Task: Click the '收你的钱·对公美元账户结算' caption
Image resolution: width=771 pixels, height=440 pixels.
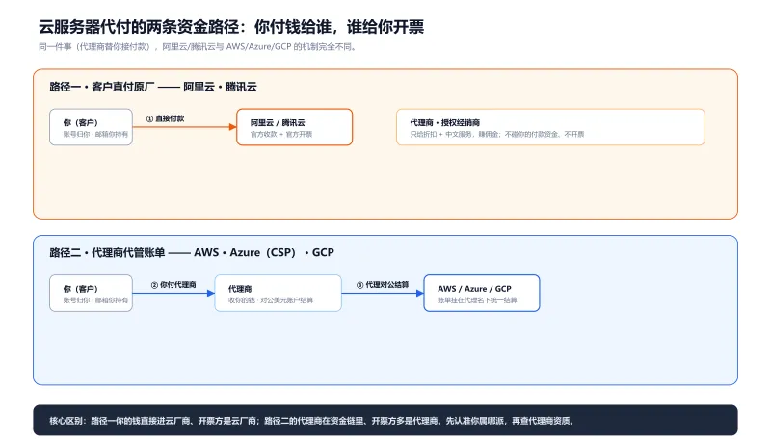Action: tap(271, 300)
